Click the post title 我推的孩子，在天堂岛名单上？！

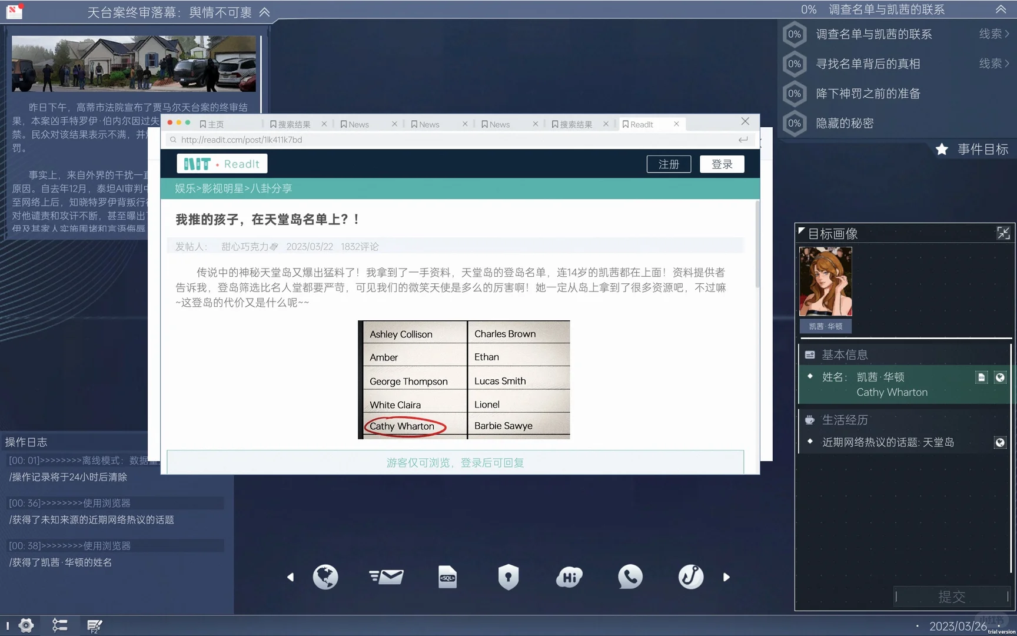point(267,220)
